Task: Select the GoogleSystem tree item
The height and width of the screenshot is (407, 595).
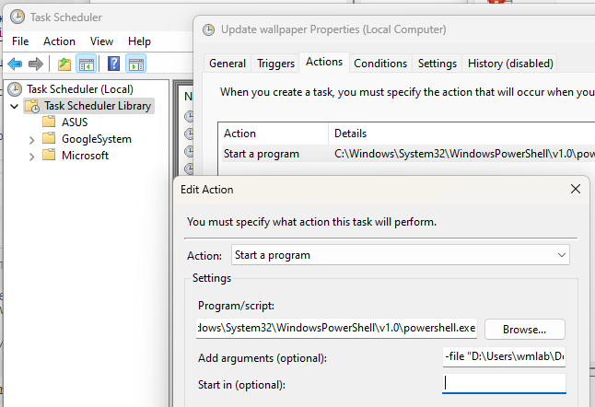Action: pos(97,139)
